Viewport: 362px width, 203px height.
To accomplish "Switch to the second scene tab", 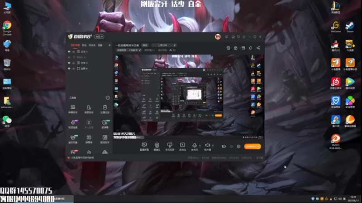I will [x=84, y=45].
